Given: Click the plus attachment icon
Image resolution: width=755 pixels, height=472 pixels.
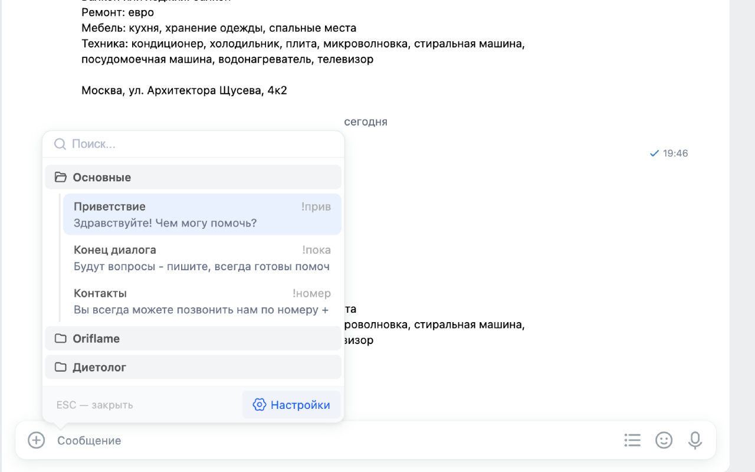Looking at the screenshot, I should (37, 440).
